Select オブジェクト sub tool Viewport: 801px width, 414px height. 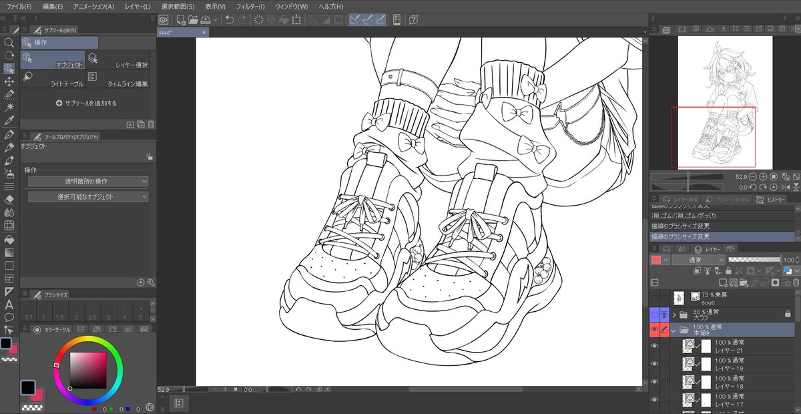53,60
